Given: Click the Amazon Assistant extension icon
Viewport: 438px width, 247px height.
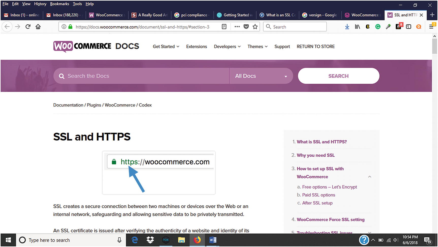Looking at the screenshot, I should click(398, 26).
